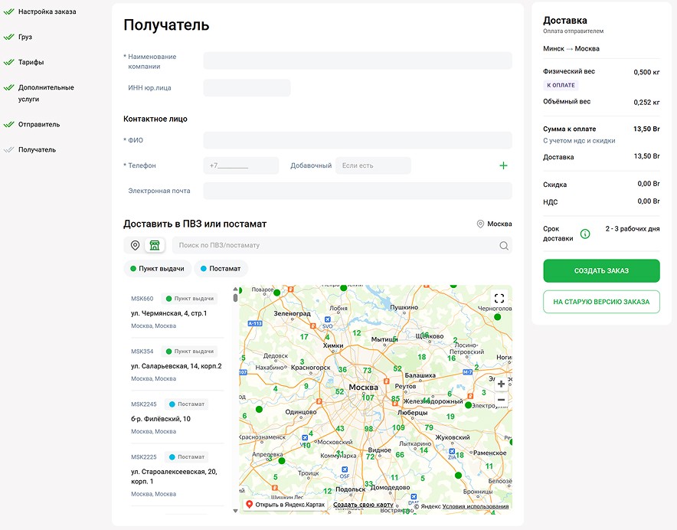
Task: Click the pickup list scroll down arrow
Action: click(x=235, y=511)
